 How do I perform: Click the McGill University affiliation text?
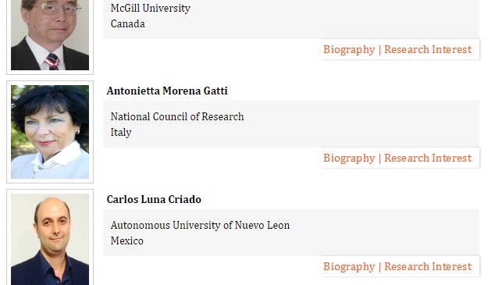coord(151,9)
